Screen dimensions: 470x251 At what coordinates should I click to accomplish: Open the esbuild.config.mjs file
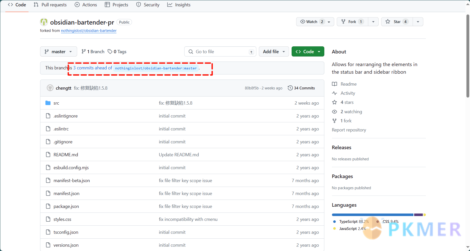click(x=71, y=168)
